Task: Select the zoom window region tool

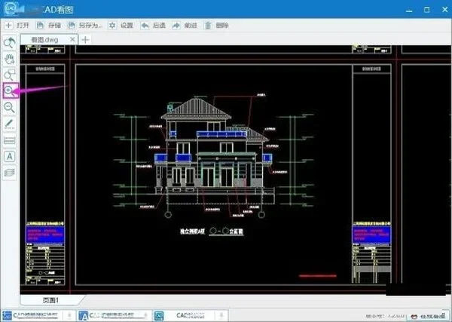Action: point(10,75)
